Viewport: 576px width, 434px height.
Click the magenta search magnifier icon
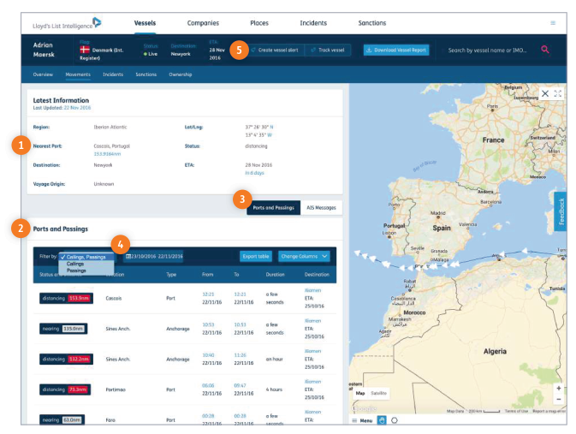[545, 50]
